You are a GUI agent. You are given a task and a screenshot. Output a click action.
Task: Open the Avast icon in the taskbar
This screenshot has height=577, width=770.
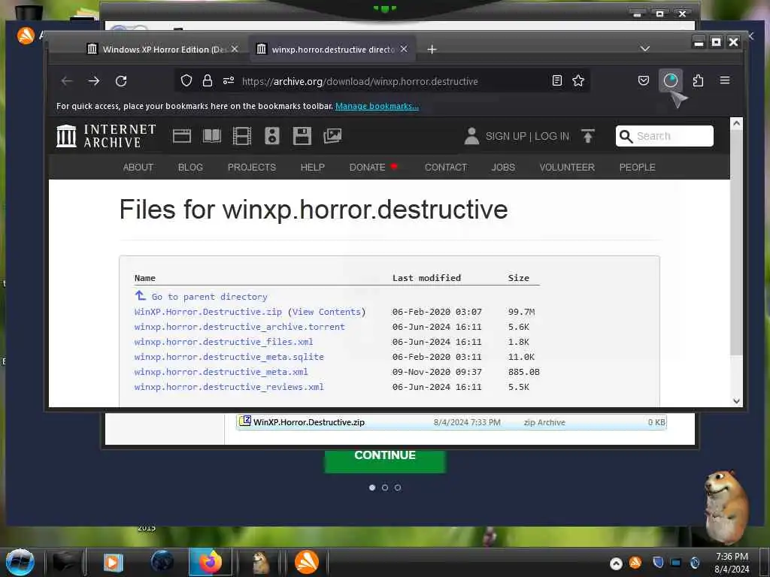click(307, 562)
